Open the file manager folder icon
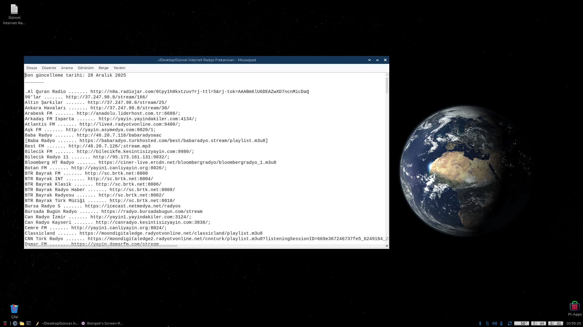Screen dimensions: 583x327 point(22,323)
